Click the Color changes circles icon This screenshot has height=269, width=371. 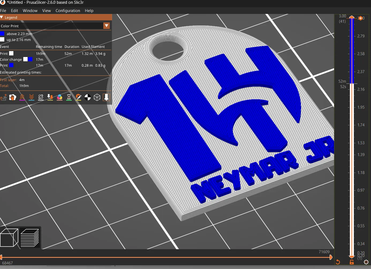pos(59,97)
